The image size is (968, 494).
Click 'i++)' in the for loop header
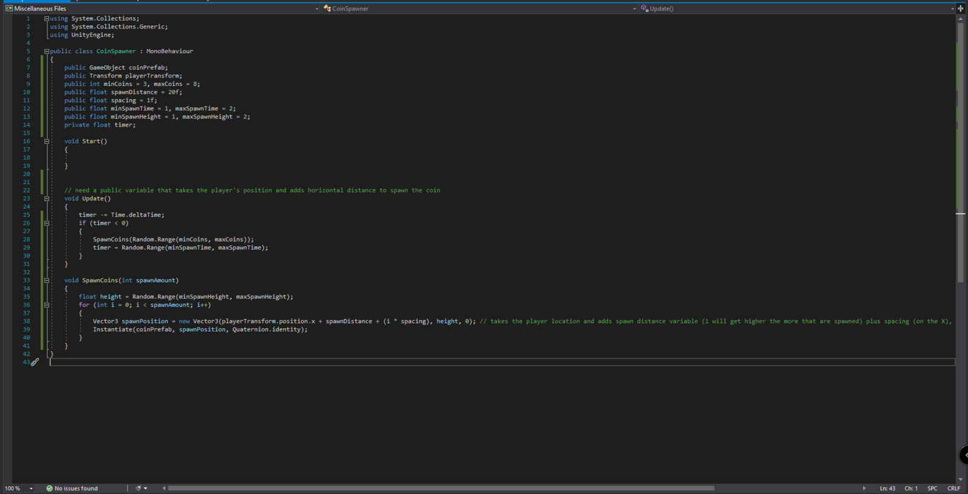click(204, 305)
